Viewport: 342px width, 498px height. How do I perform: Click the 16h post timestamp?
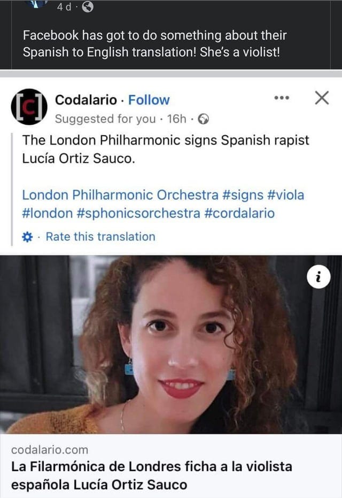tap(176, 119)
